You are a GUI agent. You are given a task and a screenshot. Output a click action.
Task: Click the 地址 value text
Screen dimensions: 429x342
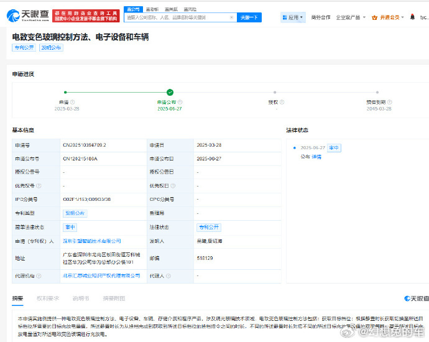(x=101, y=258)
